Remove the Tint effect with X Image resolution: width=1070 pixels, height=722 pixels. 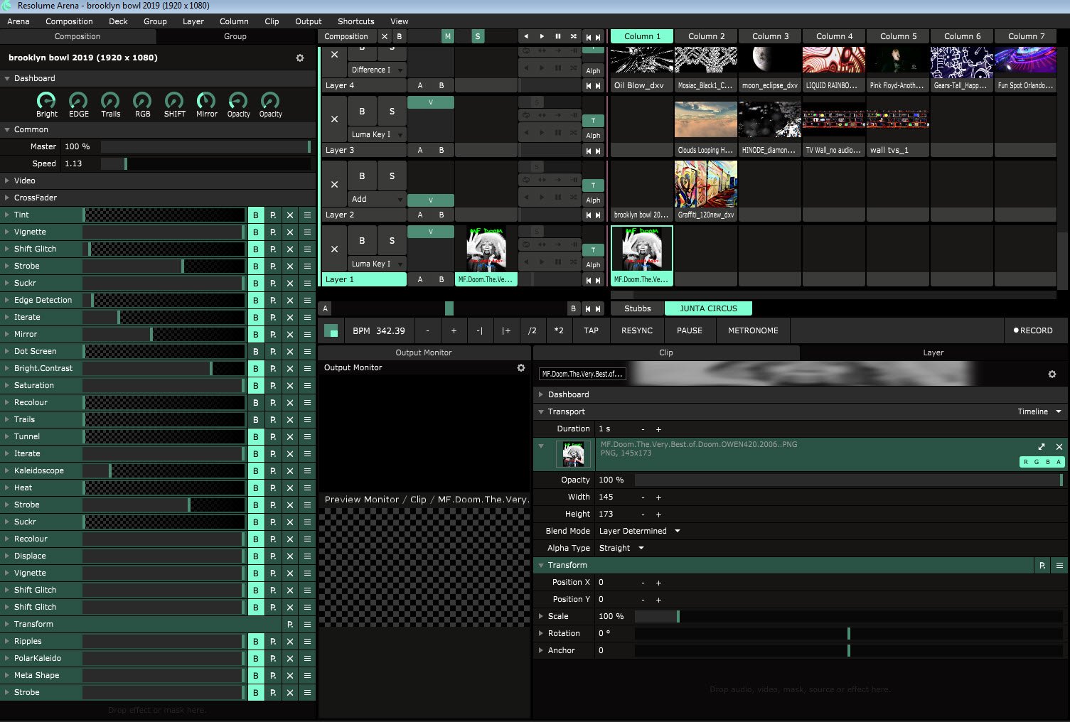click(290, 215)
